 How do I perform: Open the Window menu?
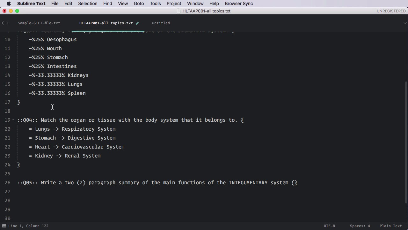[195, 4]
